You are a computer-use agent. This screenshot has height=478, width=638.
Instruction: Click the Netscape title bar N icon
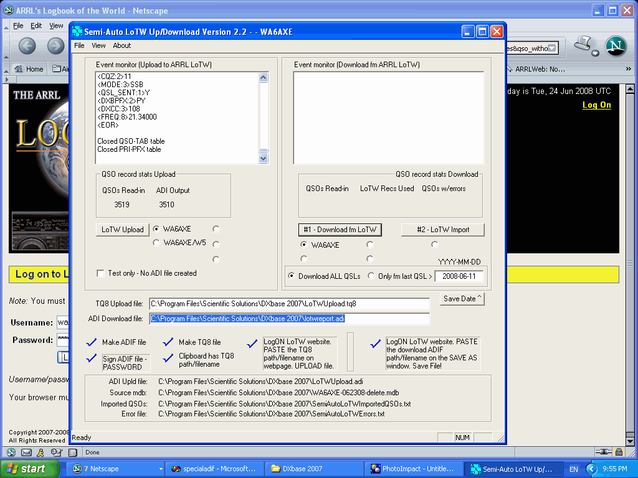point(8,10)
